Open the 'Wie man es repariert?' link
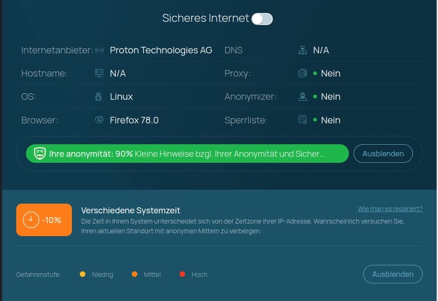The height and width of the screenshot is (301, 438). click(390, 209)
